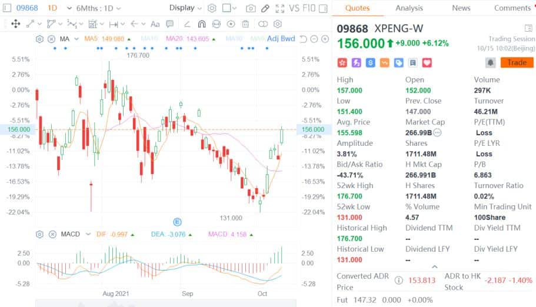Image resolution: width=536 pixels, height=307 pixels.
Task: Open the chart layout square dropdown
Action: pos(229,8)
